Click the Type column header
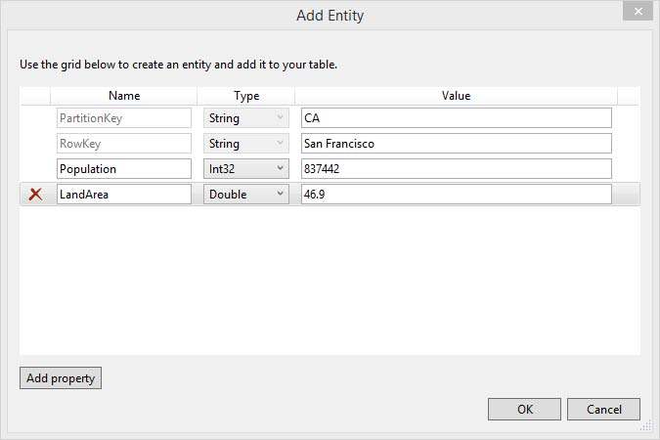Screen dimensions: 660x440 pyautogui.click(x=246, y=96)
